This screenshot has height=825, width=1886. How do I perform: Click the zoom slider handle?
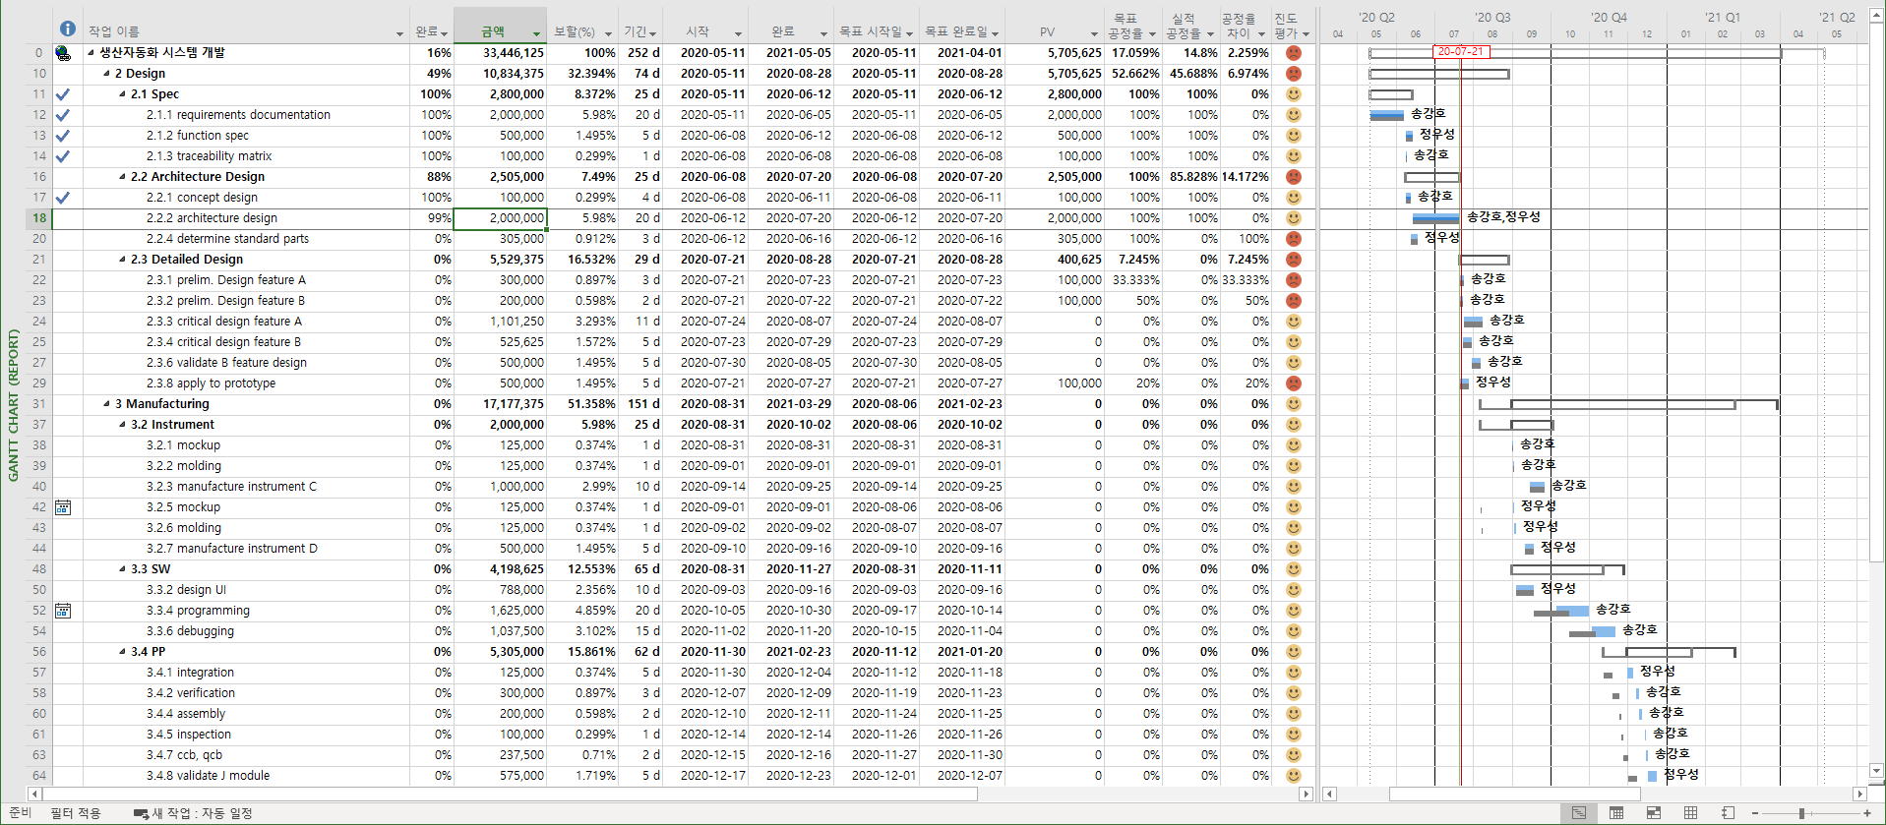pyautogui.click(x=1801, y=813)
